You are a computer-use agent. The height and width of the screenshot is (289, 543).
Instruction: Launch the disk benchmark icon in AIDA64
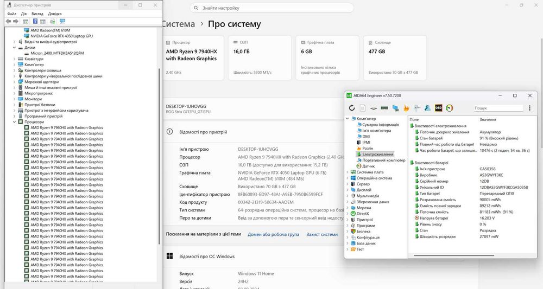tap(374, 108)
